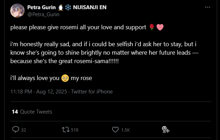Click Petra Gurin's profile avatar
Screen dimensions: 220x140
click(x=17, y=11)
